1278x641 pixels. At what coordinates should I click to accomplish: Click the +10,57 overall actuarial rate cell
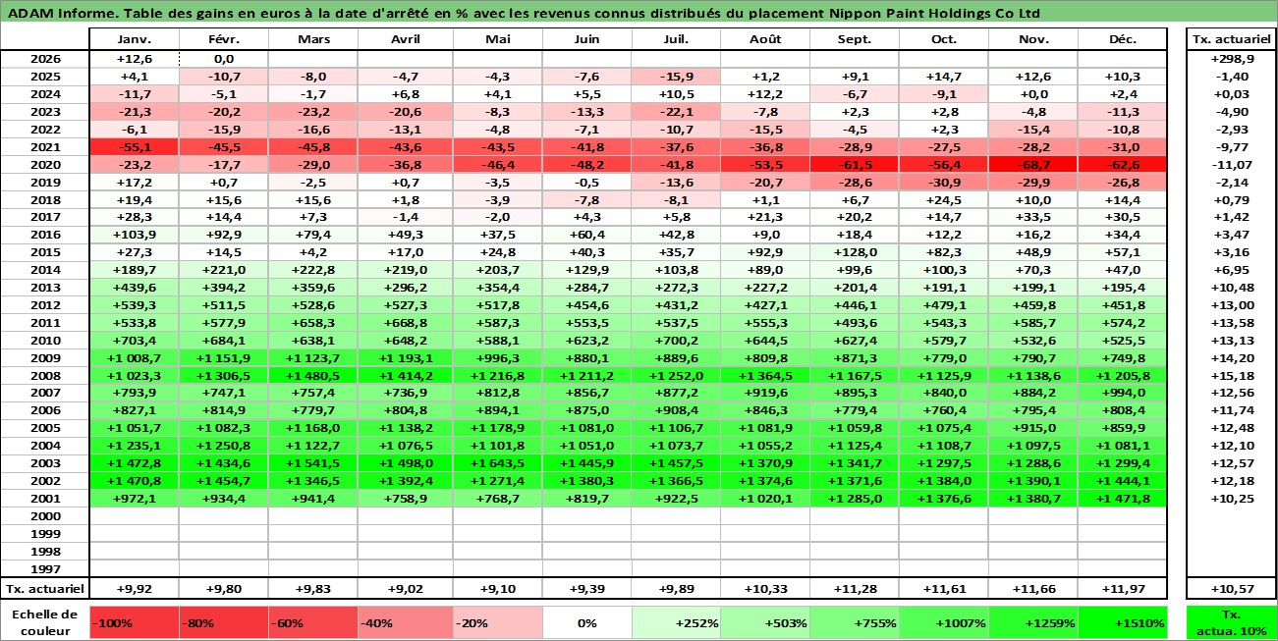(1232, 588)
